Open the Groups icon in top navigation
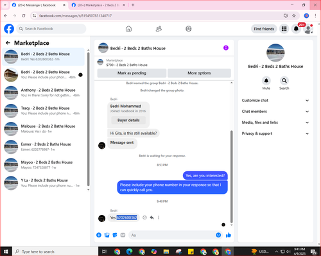The width and height of the screenshot is (321, 256). coord(189,29)
